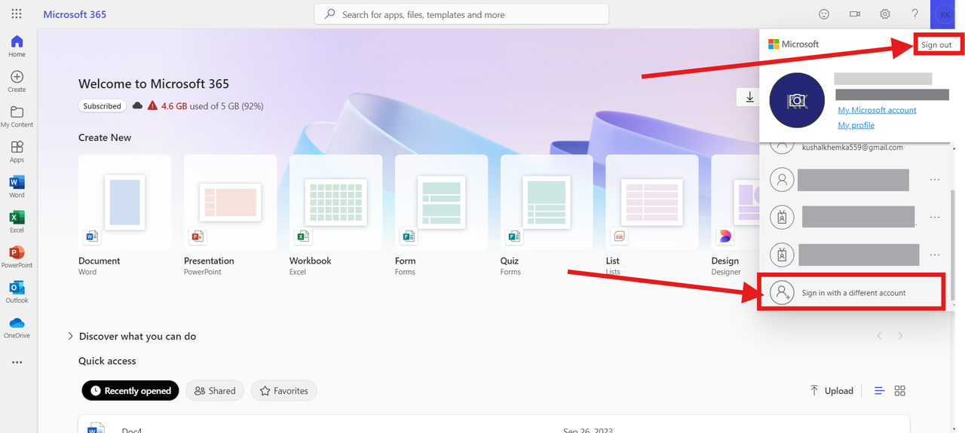
Task: Select the Favorites tab
Action: pyautogui.click(x=284, y=391)
